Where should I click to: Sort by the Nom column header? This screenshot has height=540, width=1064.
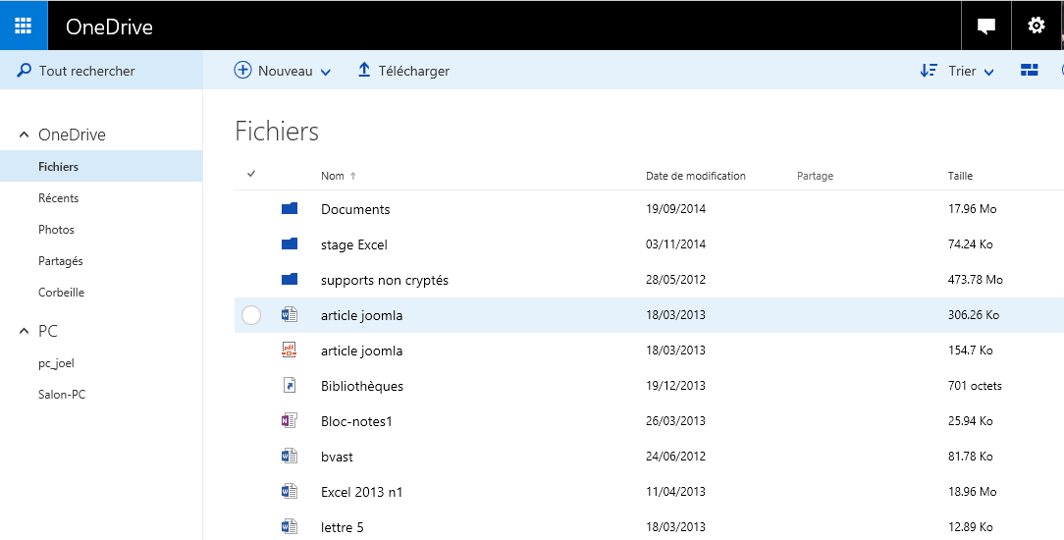[x=333, y=176]
